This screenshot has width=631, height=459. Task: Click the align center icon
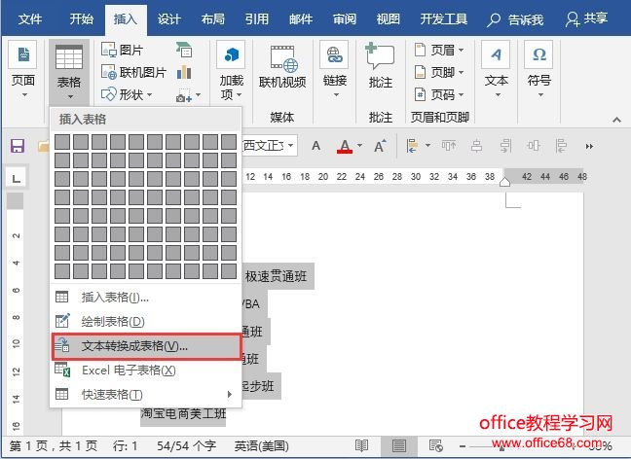477,146
